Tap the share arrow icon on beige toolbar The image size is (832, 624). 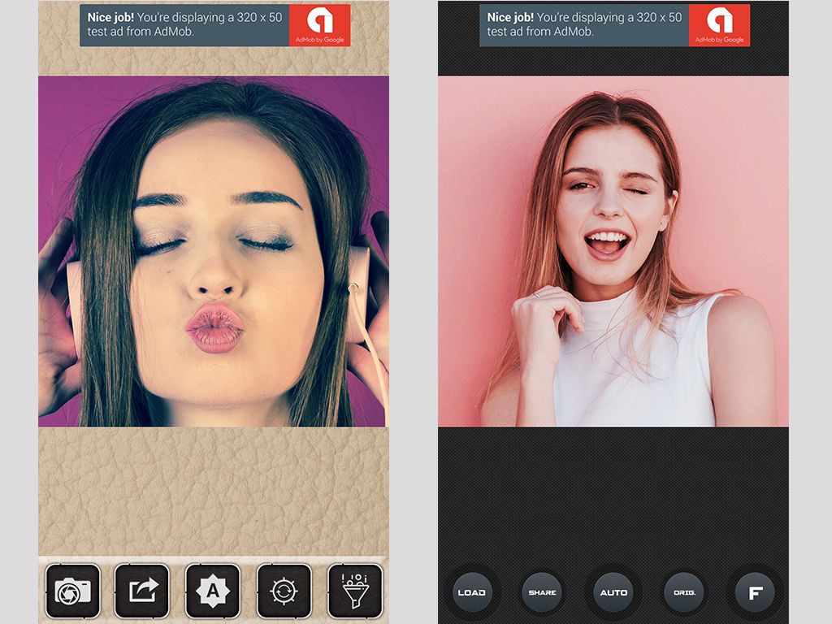142,591
